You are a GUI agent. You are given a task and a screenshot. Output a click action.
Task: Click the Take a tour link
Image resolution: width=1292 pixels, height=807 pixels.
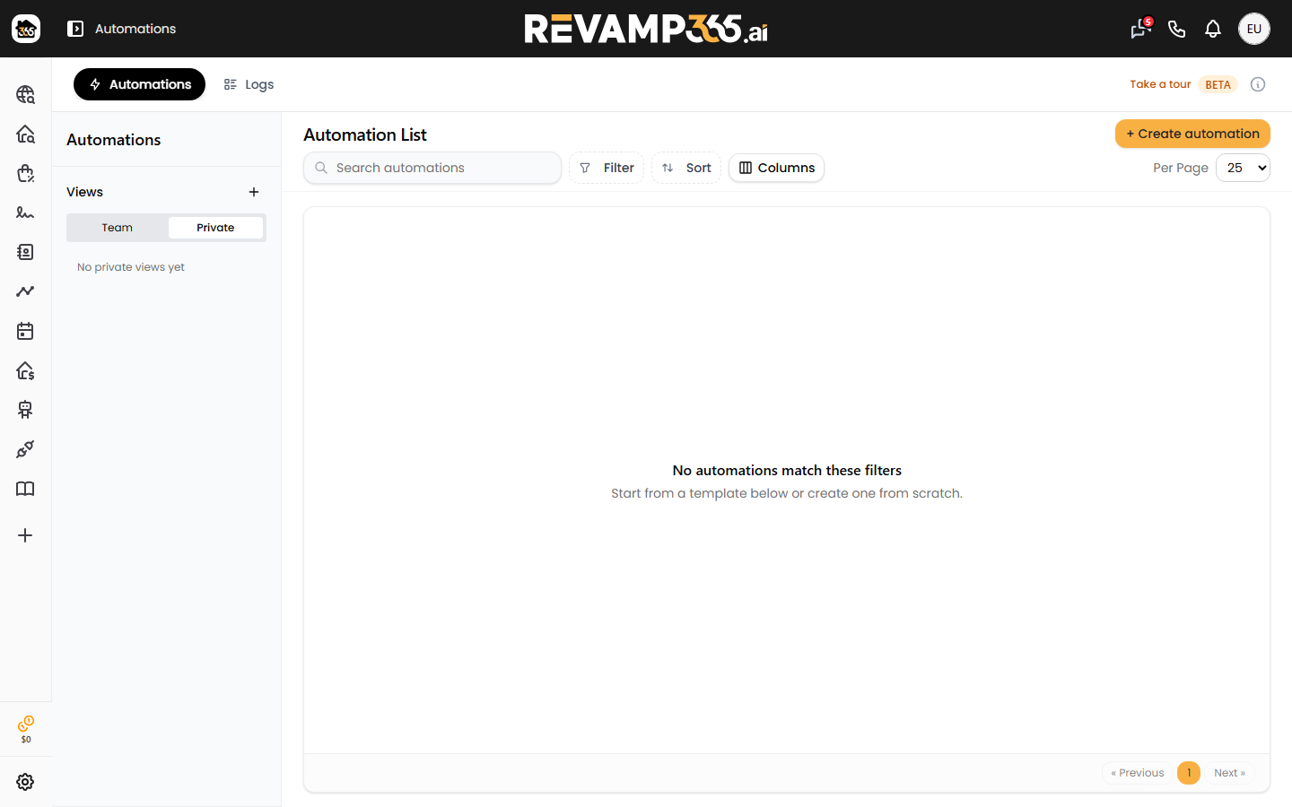[x=1160, y=84]
